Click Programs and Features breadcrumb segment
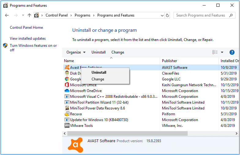 click(x=116, y=15)
